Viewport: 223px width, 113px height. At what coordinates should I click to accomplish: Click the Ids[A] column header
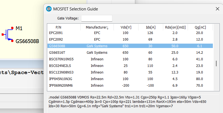coord(151,27)
